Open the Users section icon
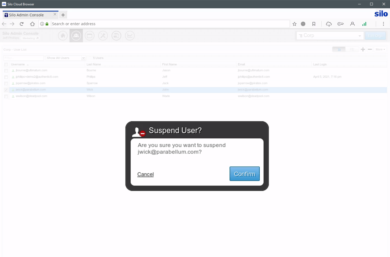The width and height of the screenshot is (390, 257). (76, 36)
